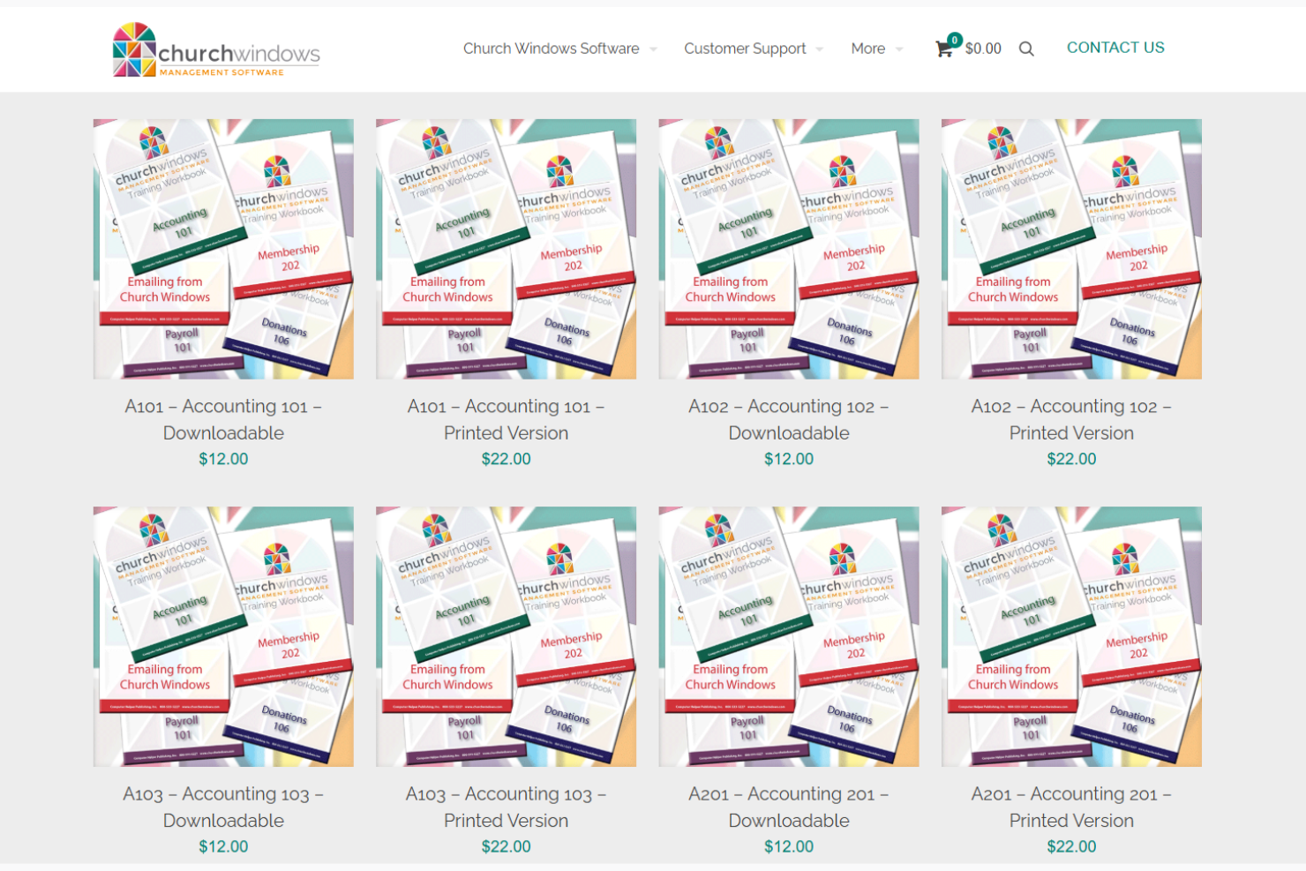Open the A101 Accounting 101 Printed Version thumbnail
The width and height of the screenshot is (1306, 871).
(x=507, y=249)
